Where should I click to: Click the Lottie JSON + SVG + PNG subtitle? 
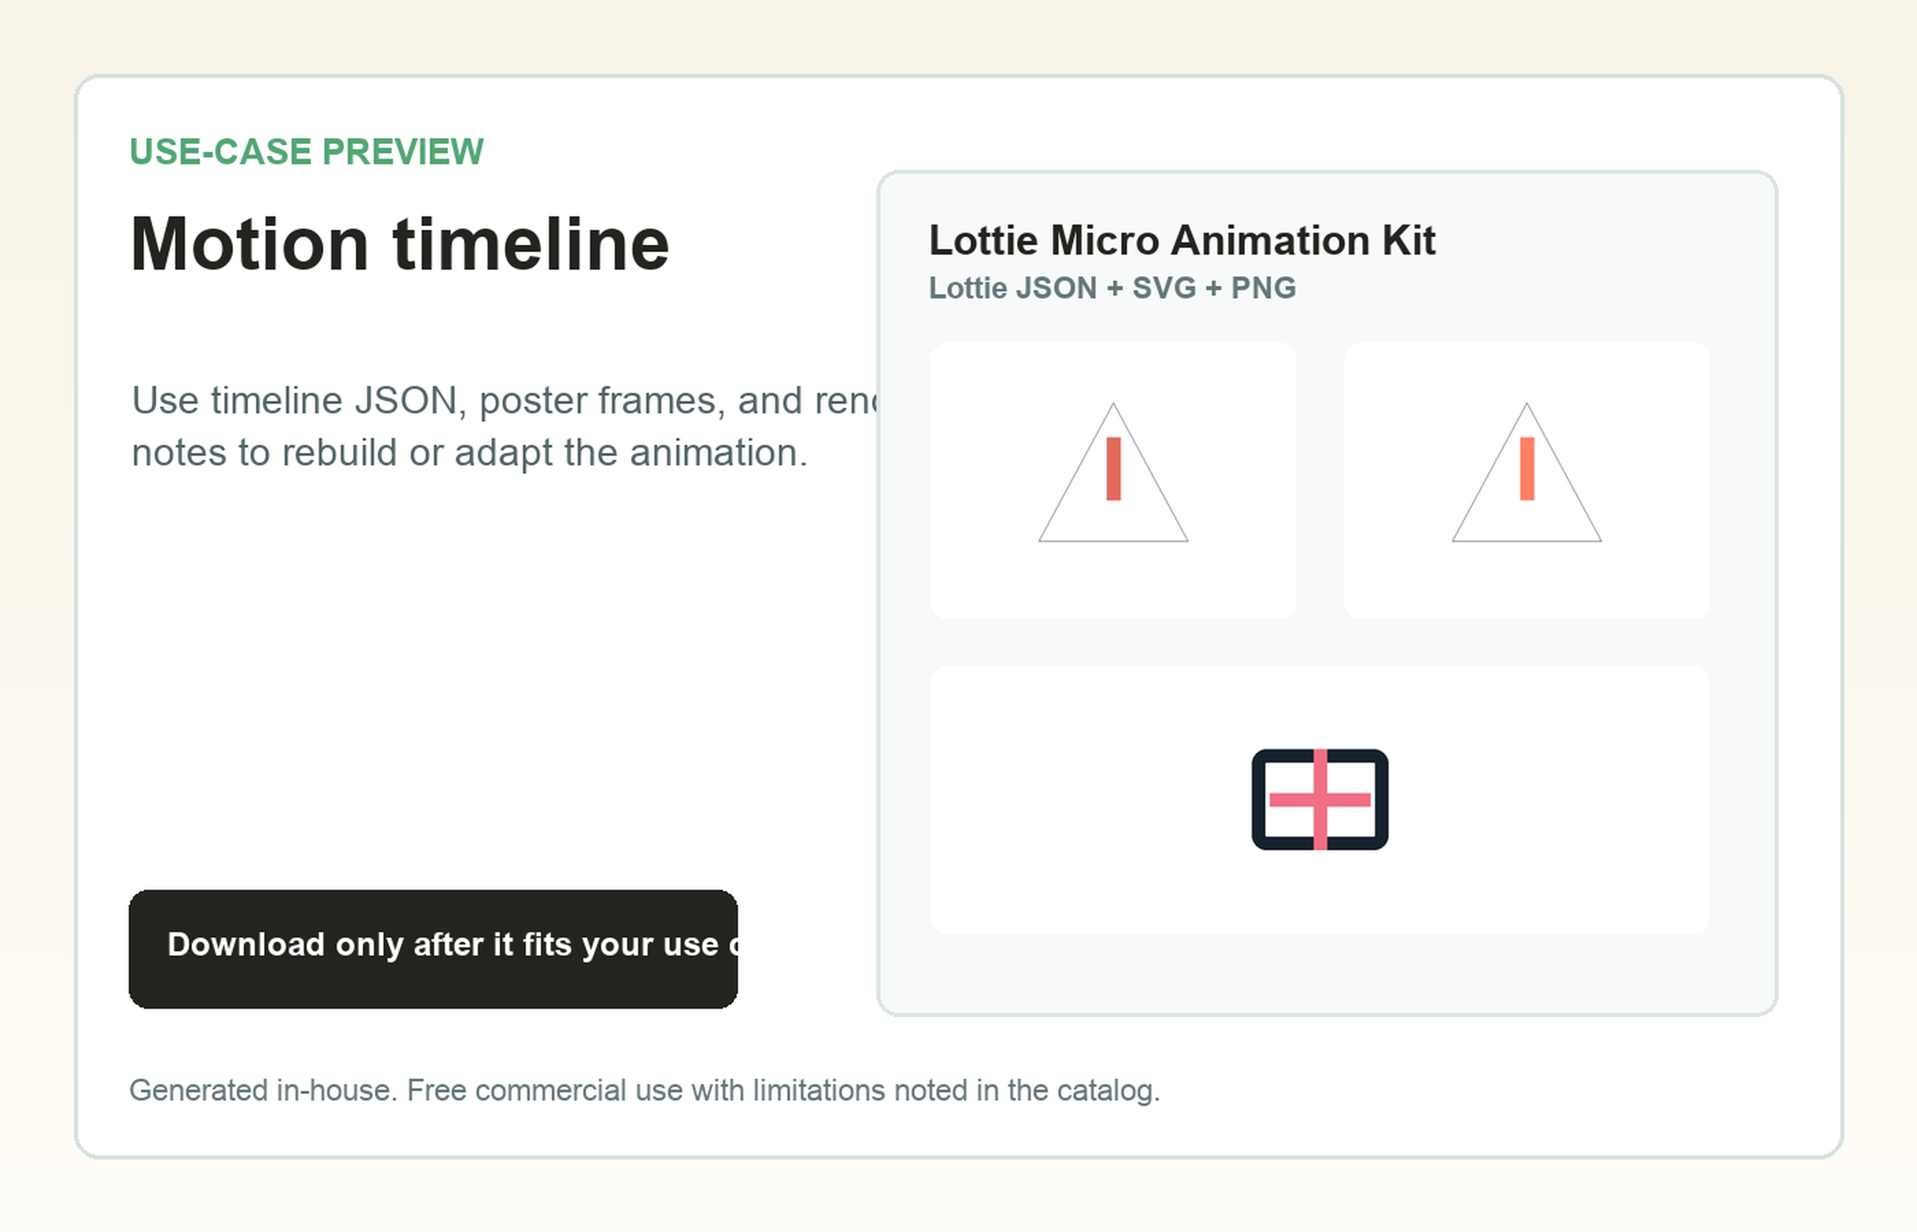tap(1112, 288)
